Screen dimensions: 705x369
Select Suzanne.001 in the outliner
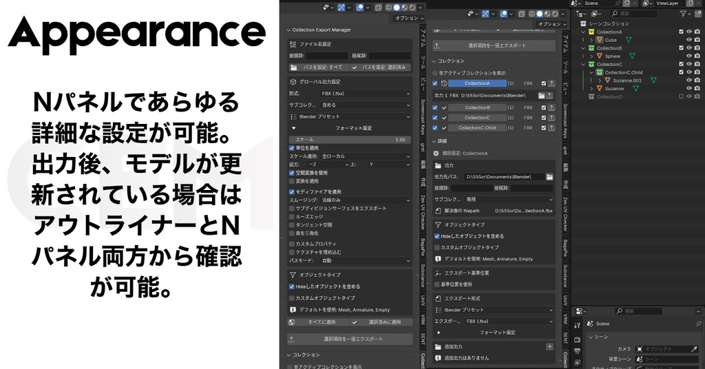627,81
